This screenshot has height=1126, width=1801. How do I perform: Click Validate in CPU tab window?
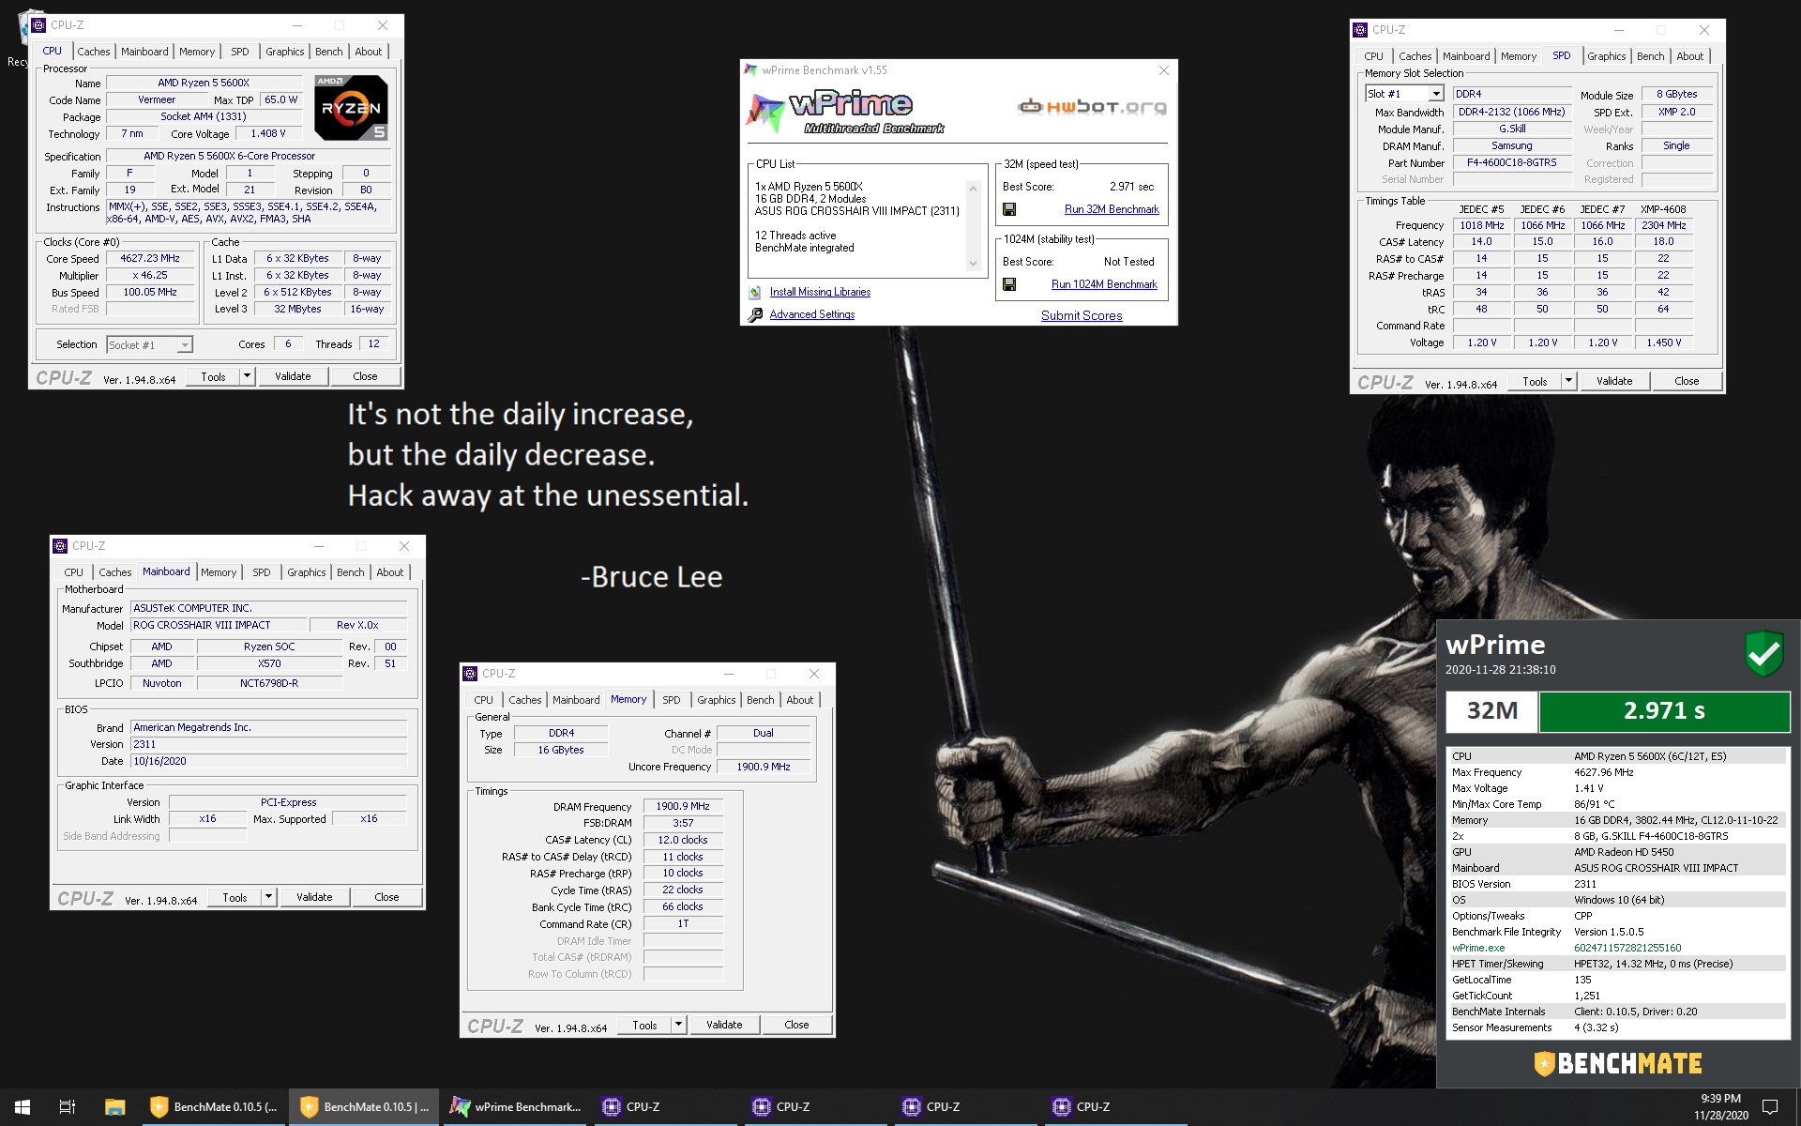(293, 376)
